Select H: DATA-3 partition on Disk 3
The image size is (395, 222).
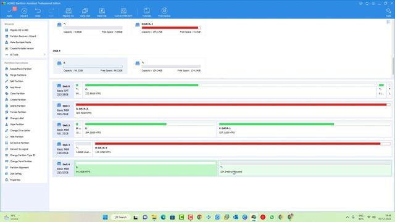(x=243, y=149)
